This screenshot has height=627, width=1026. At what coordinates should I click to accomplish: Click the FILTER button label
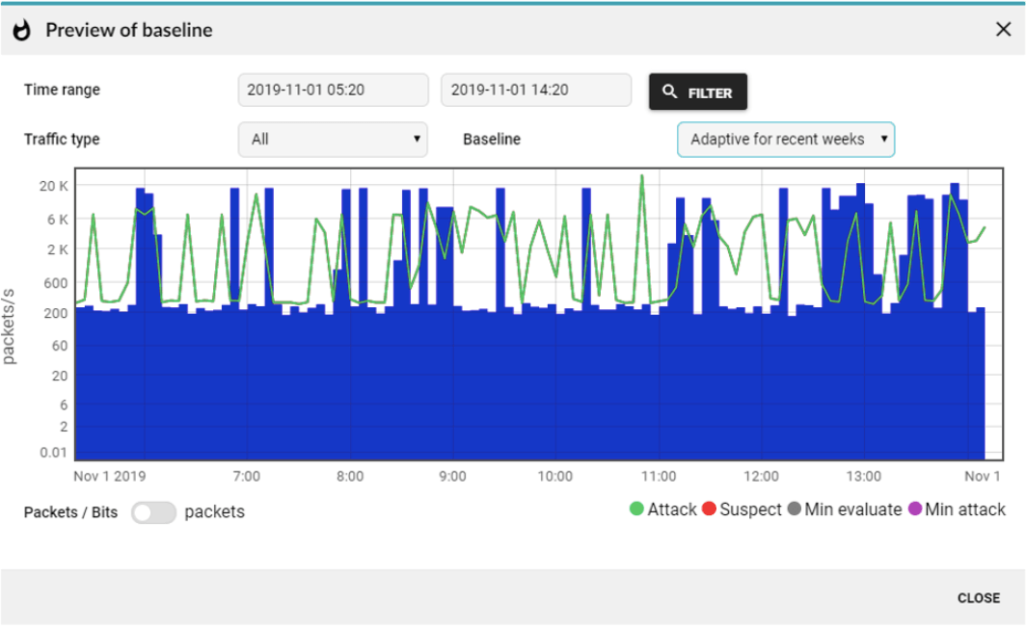[x=710, y=93]
